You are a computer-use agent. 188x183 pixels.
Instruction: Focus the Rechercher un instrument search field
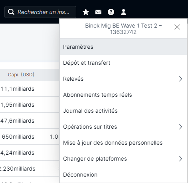[x=40, y=12]
